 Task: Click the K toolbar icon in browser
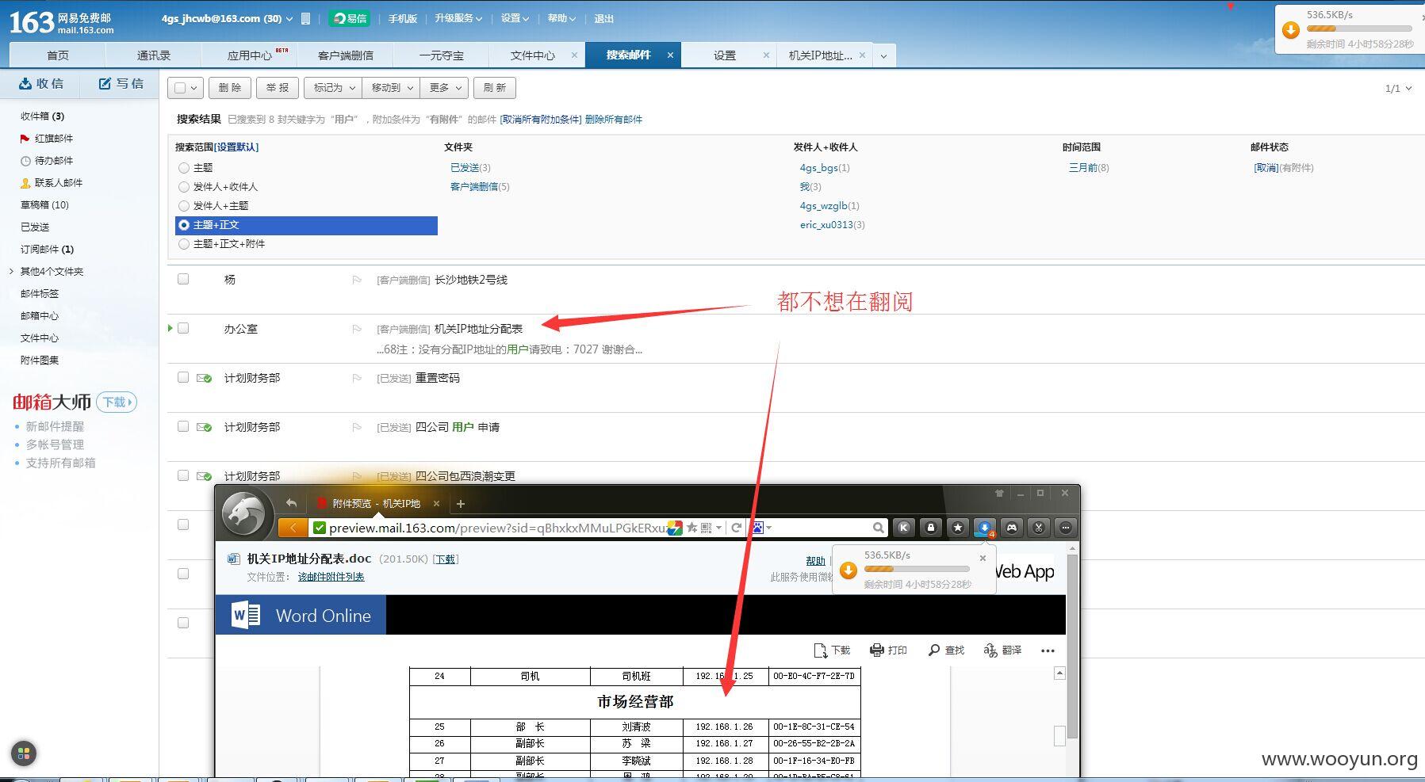[x=903, y=528]
